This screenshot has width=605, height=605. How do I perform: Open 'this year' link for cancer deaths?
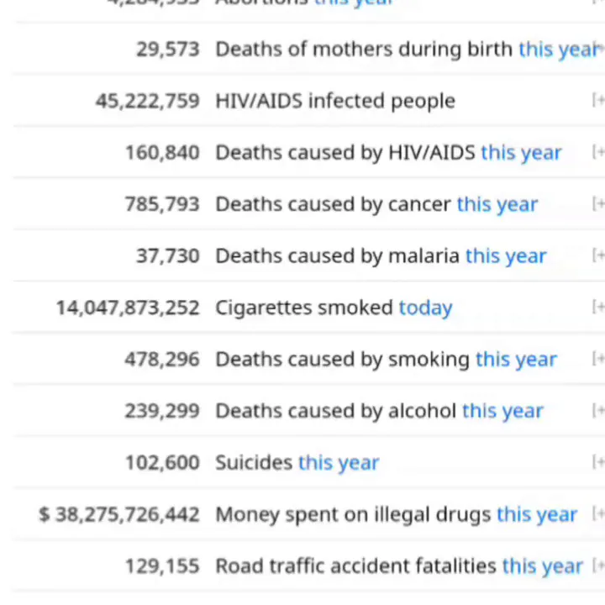(497, 204)
